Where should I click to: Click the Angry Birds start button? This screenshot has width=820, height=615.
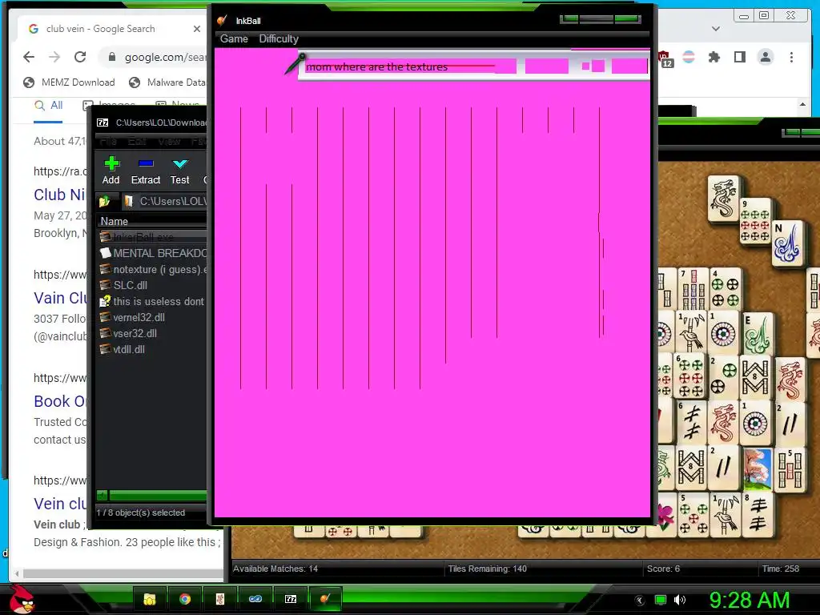[22, 598]
